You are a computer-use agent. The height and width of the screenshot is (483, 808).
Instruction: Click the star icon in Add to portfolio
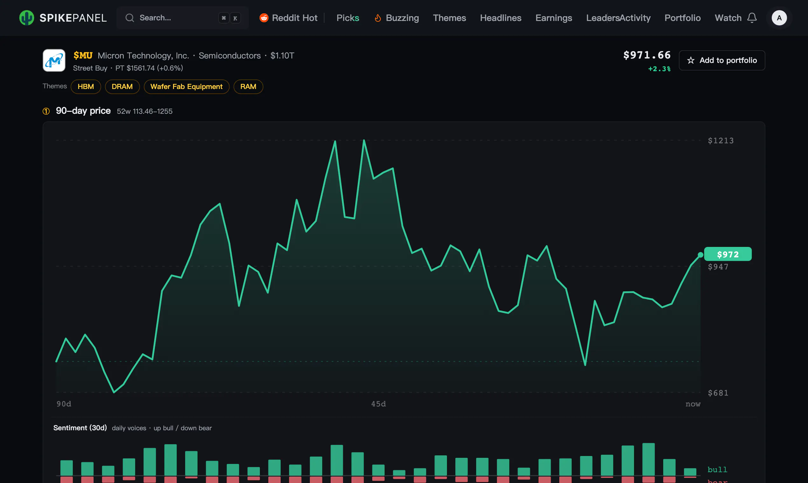coord(691,60)
